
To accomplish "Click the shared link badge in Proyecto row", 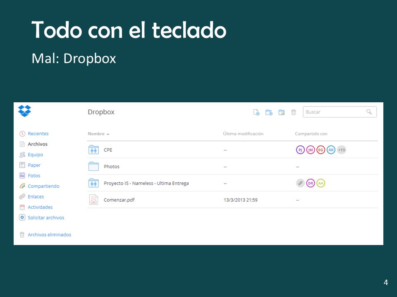I will 300,183.
